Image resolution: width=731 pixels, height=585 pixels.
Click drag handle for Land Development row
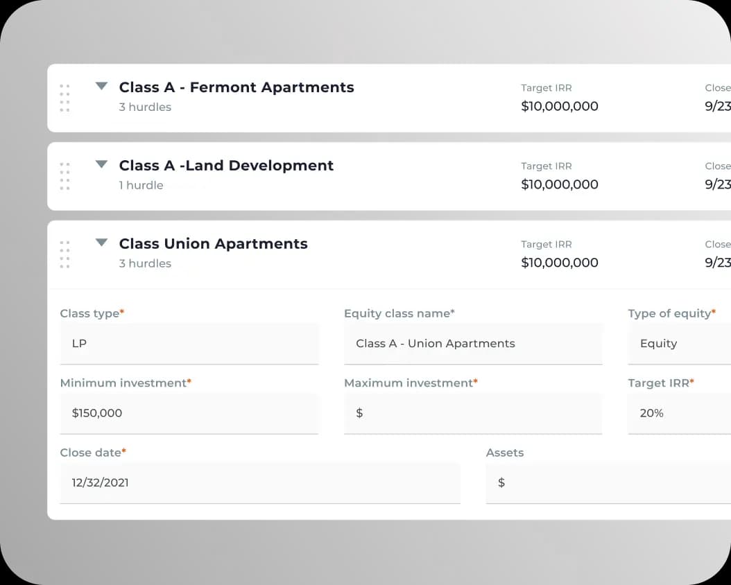[64, 176]
